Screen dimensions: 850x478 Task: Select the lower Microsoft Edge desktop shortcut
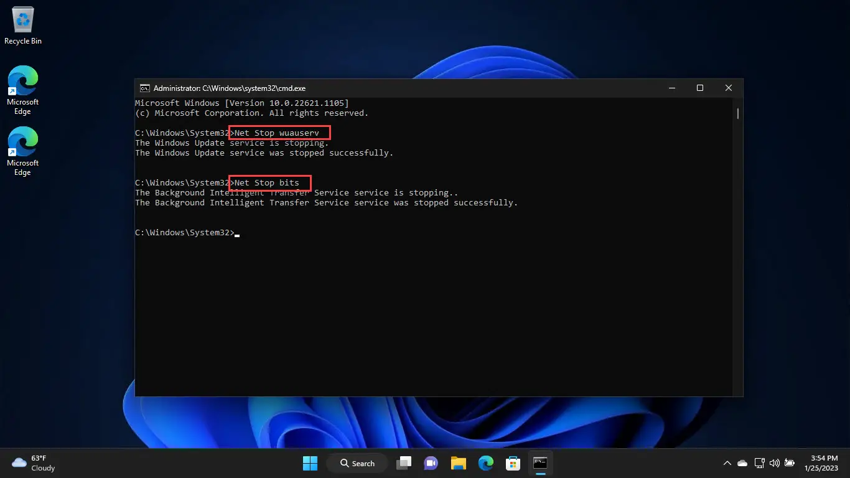click(22, 151)
